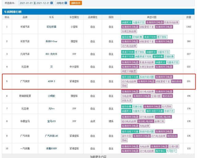Select the 排名 column header

(x=7, y=17)
